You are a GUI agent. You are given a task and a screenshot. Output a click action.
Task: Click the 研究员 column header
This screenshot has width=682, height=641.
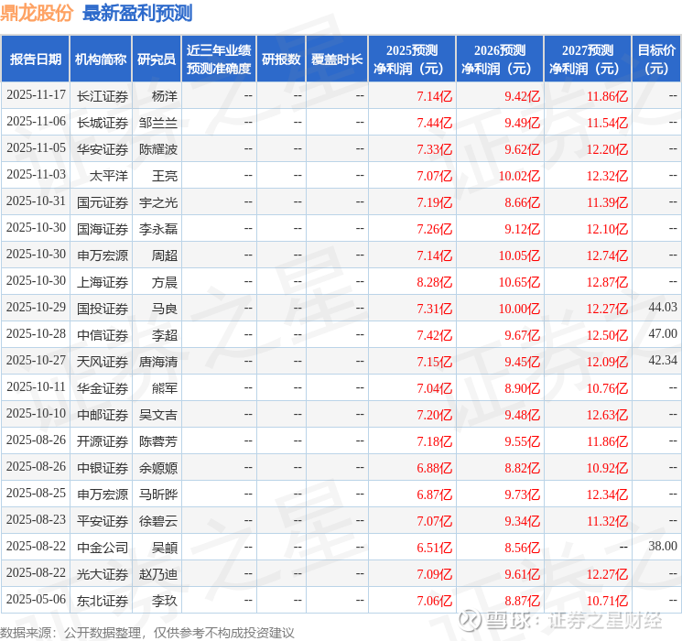pyautogui.click(x=157, y=60)
